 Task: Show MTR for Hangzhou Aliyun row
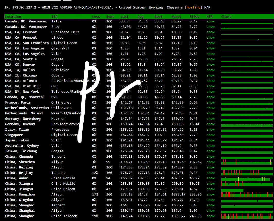[210, 194]
